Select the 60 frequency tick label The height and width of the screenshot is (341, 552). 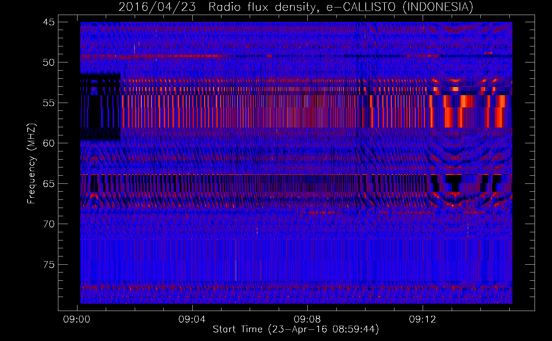pos(49,143)
